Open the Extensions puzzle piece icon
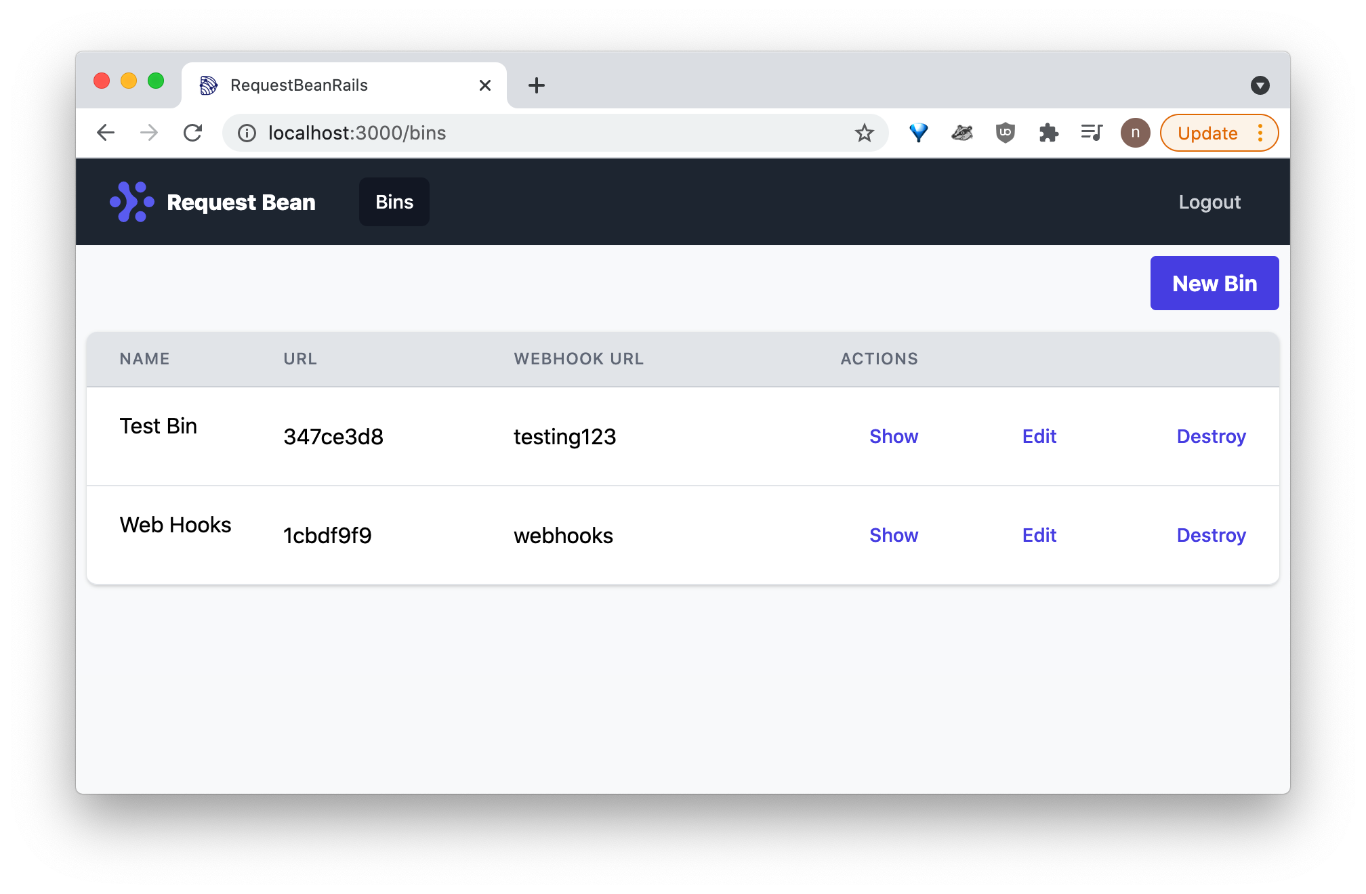 point(1048,133)
